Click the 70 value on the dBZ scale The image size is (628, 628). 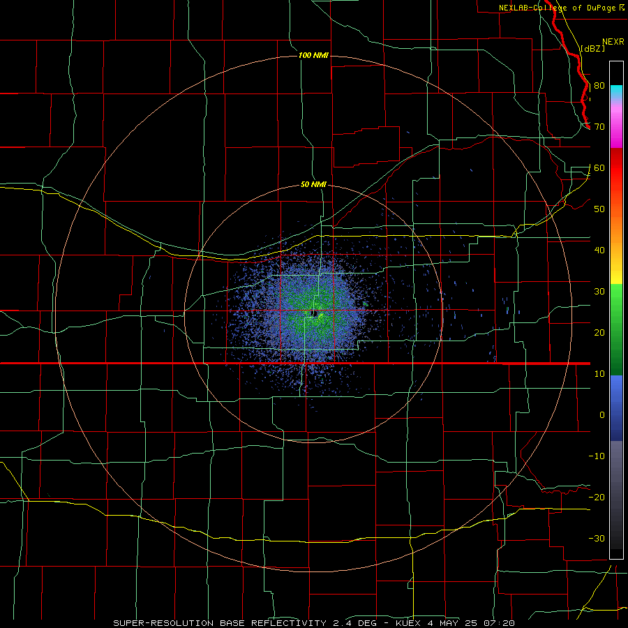coord(599,127)
